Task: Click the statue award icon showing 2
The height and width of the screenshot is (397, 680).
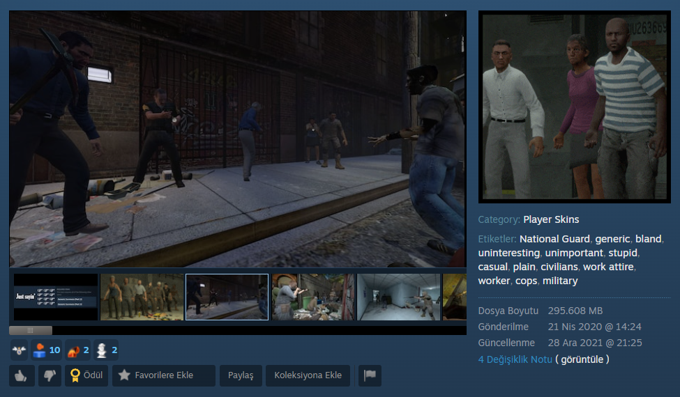Action: coord(106,350)
